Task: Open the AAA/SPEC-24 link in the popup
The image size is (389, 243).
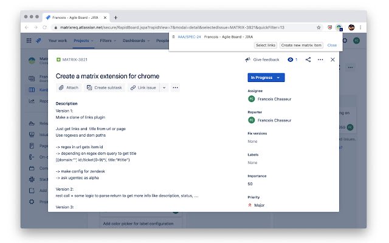Action: 189,36
